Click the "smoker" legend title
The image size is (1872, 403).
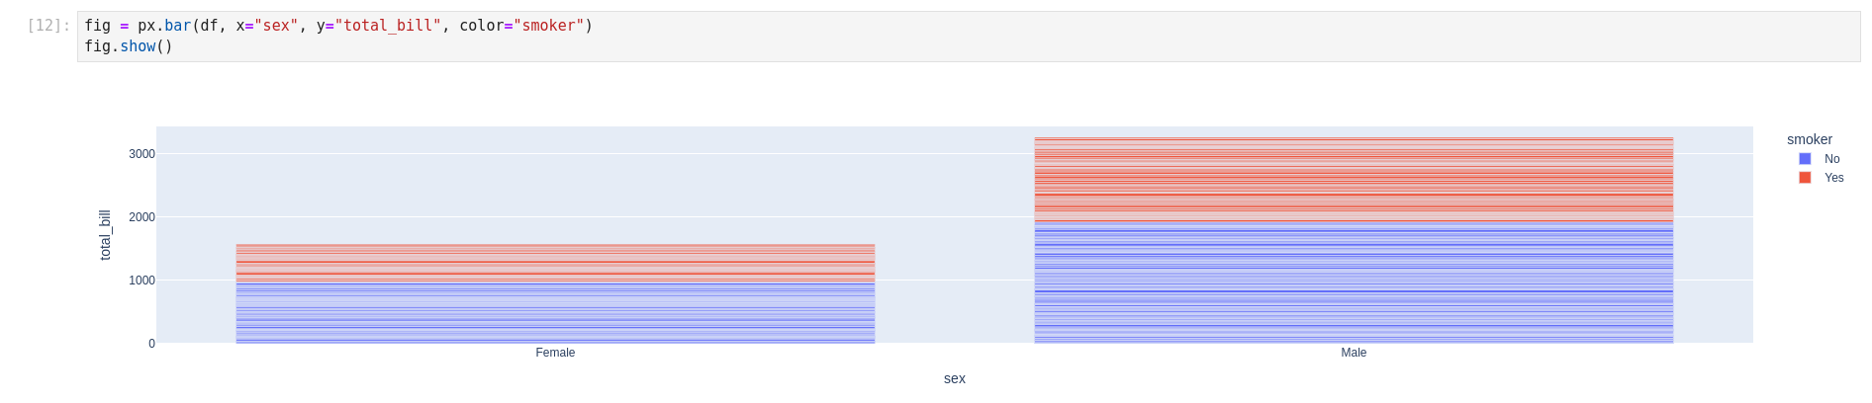(x=1809, y=139)
